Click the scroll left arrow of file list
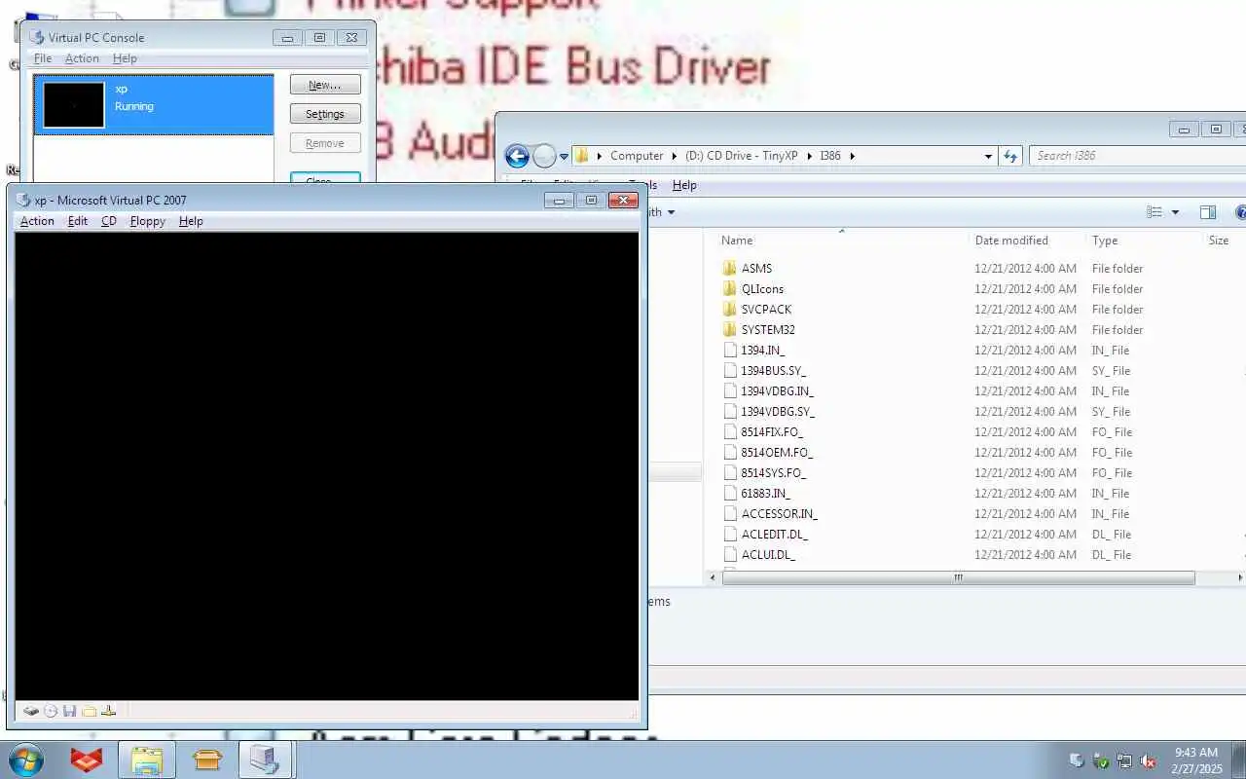1246x779 pixels. click(x=714, y=577)
